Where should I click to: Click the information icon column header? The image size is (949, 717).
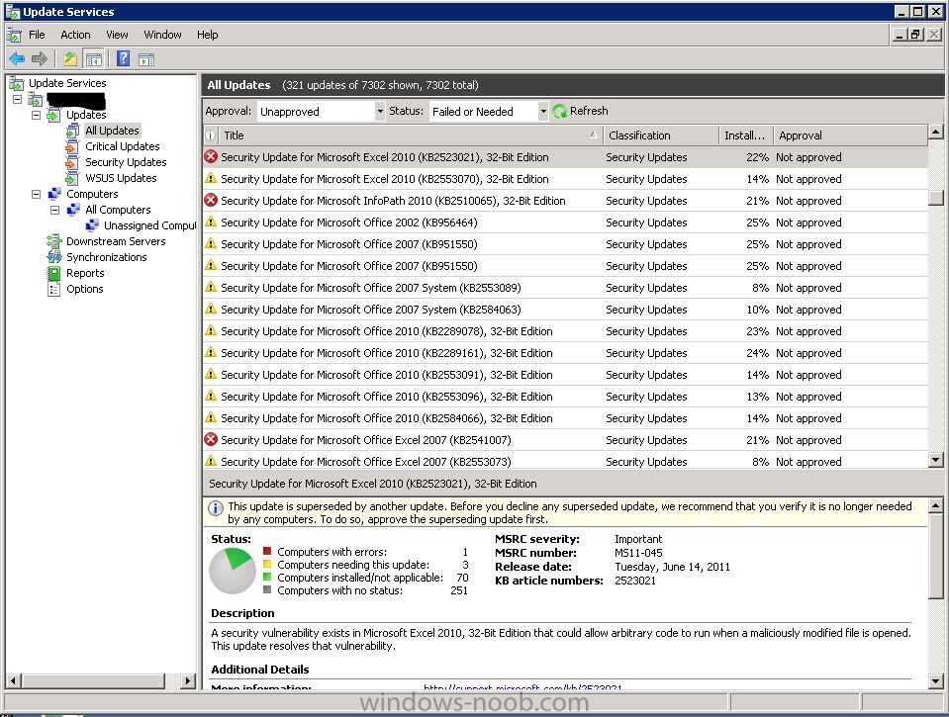pos(210,135)
